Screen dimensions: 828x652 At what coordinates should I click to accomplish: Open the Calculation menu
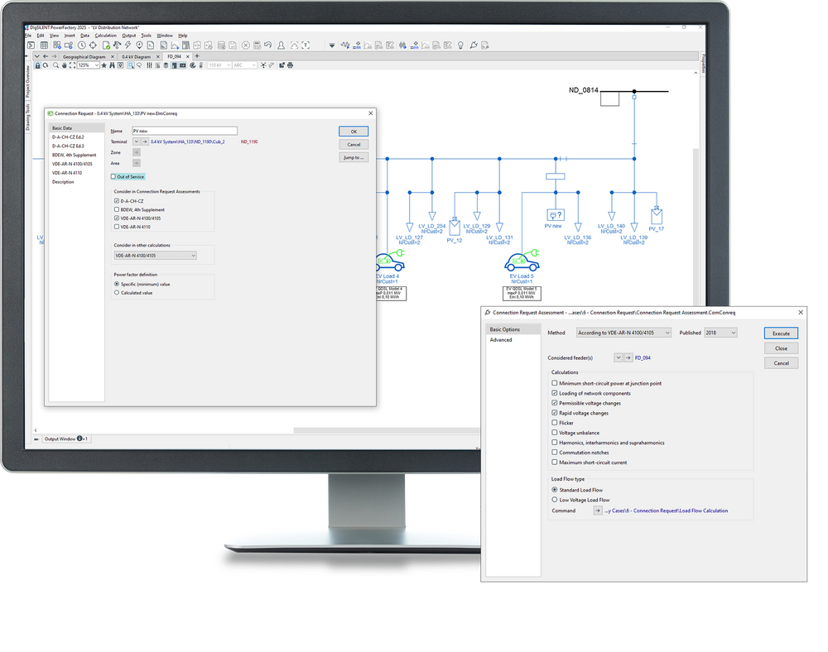[105, 36]
